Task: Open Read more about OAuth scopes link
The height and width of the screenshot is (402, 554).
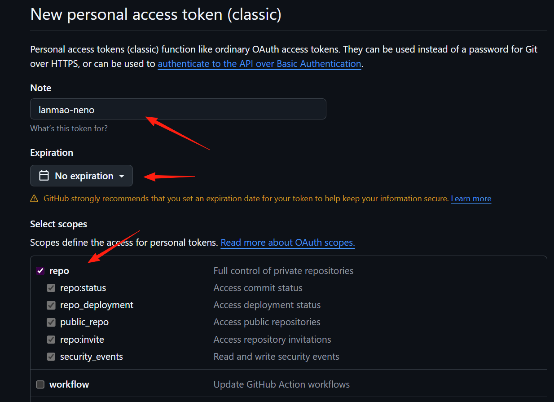Action: 288,243
